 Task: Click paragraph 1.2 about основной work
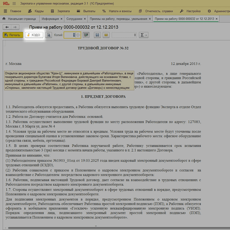click(54, 117)
